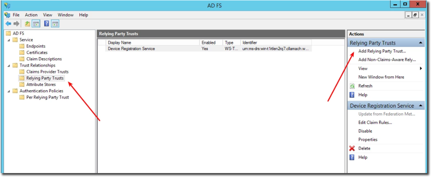Select the Authentication Policies tree label

pyautogui.click(x=41, y=91)
